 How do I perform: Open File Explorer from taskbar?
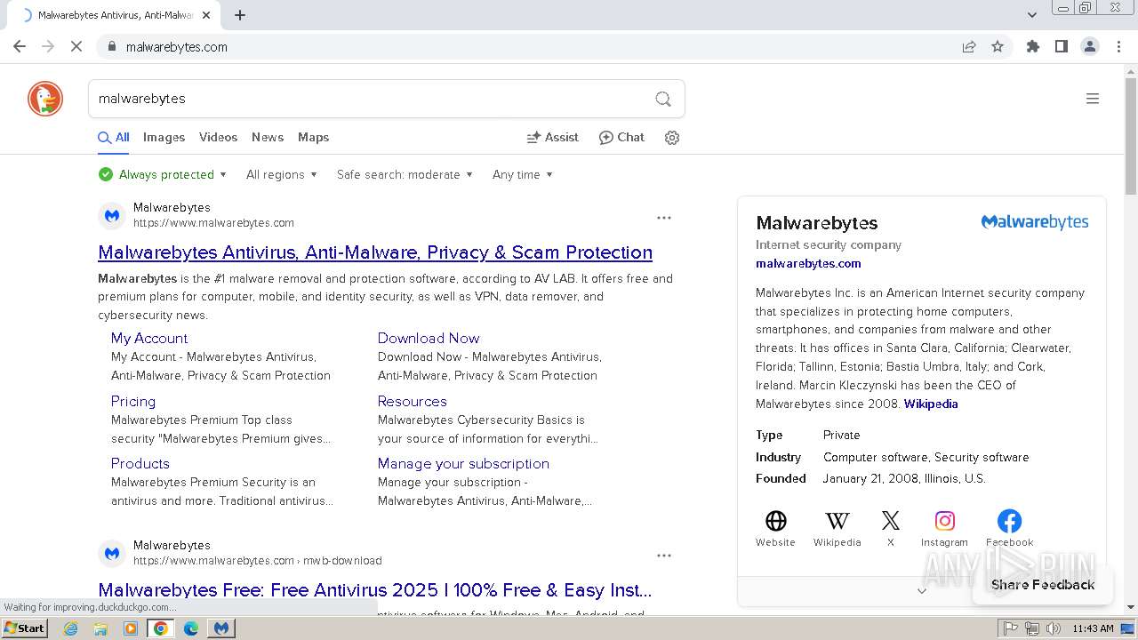pyautogui.click(x=100, y=628)
